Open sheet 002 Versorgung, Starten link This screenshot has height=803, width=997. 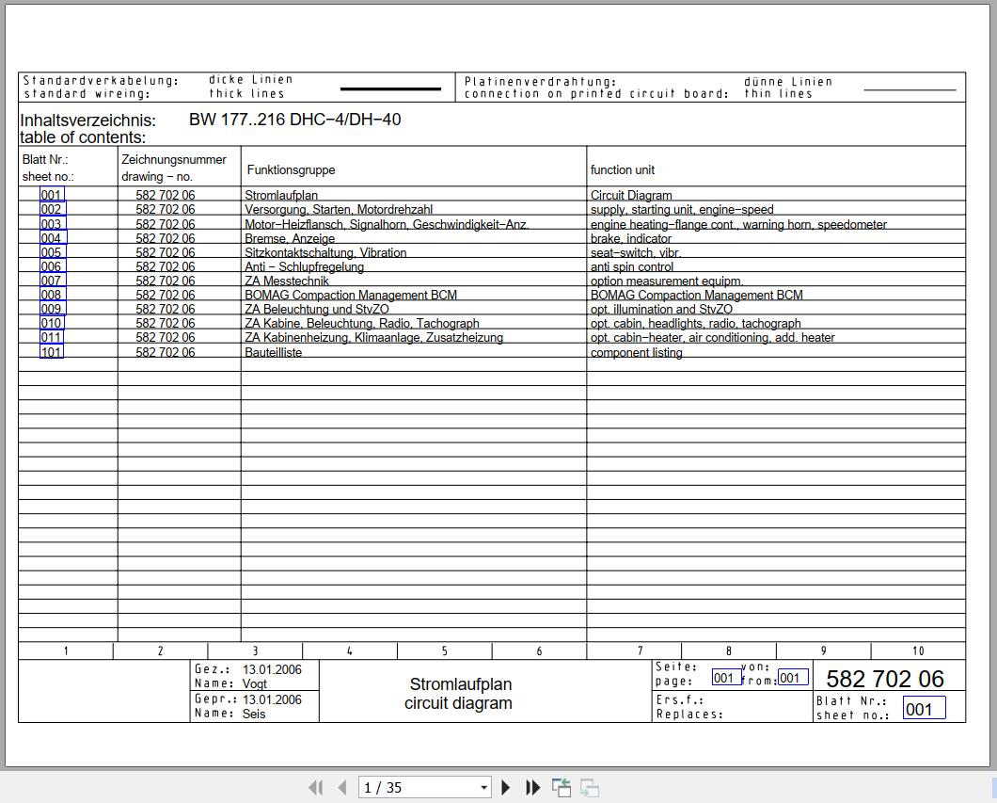pyautogui.click(x=51, y=210)
